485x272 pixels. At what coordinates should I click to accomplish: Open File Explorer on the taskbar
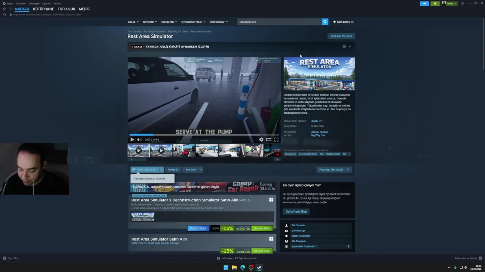click(x=234, y=267)
